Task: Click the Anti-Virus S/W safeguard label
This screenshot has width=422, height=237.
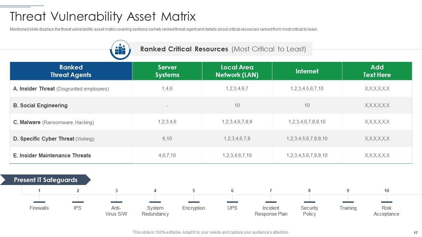Action: tap(116, 211)
